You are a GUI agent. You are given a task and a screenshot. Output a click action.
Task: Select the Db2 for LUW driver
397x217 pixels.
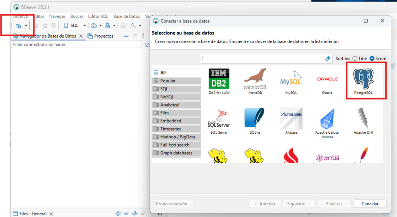[x=219, y=81]
